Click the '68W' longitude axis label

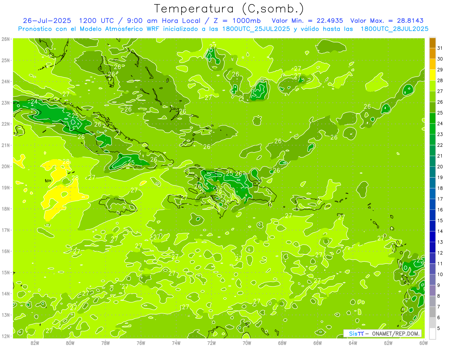click(282, 343)
